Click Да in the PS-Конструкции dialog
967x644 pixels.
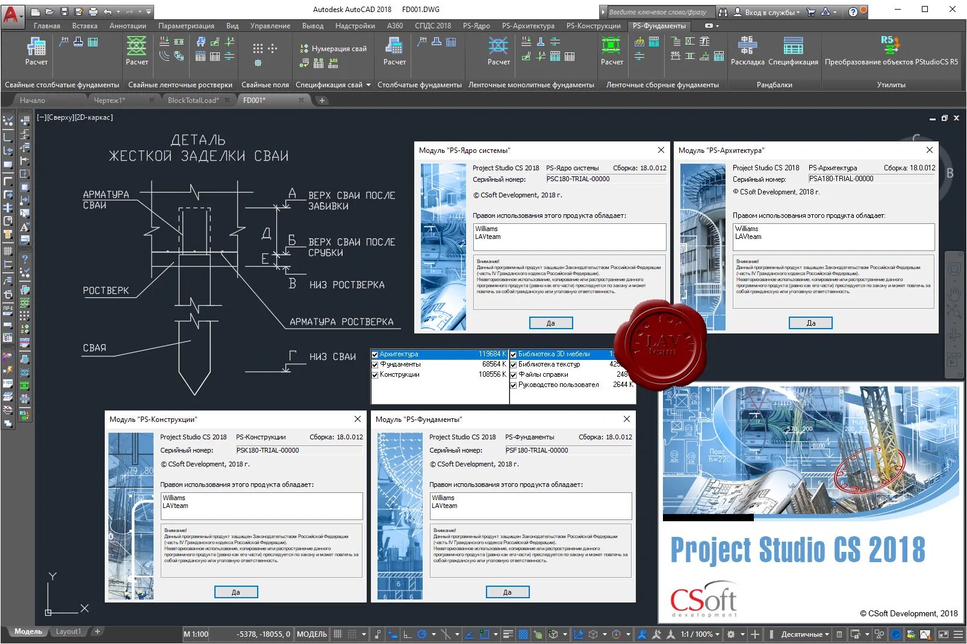(236, 592)
